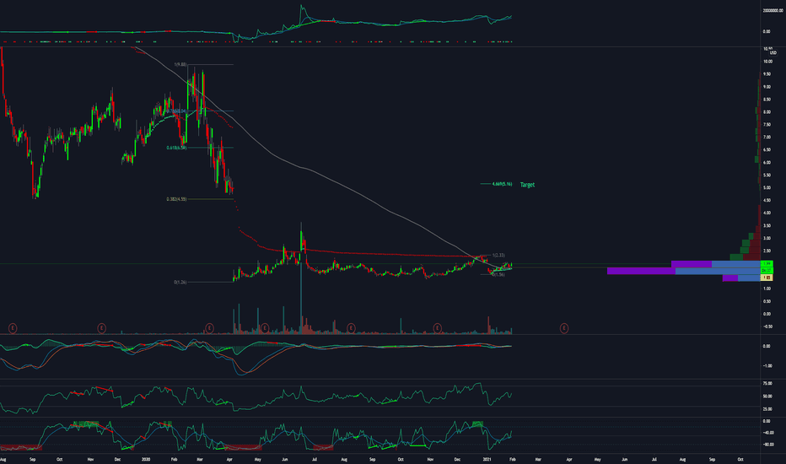Select the 0.382(4.55) Fibonacci level label
786x464 pixels.
click(x=176, y=199)
